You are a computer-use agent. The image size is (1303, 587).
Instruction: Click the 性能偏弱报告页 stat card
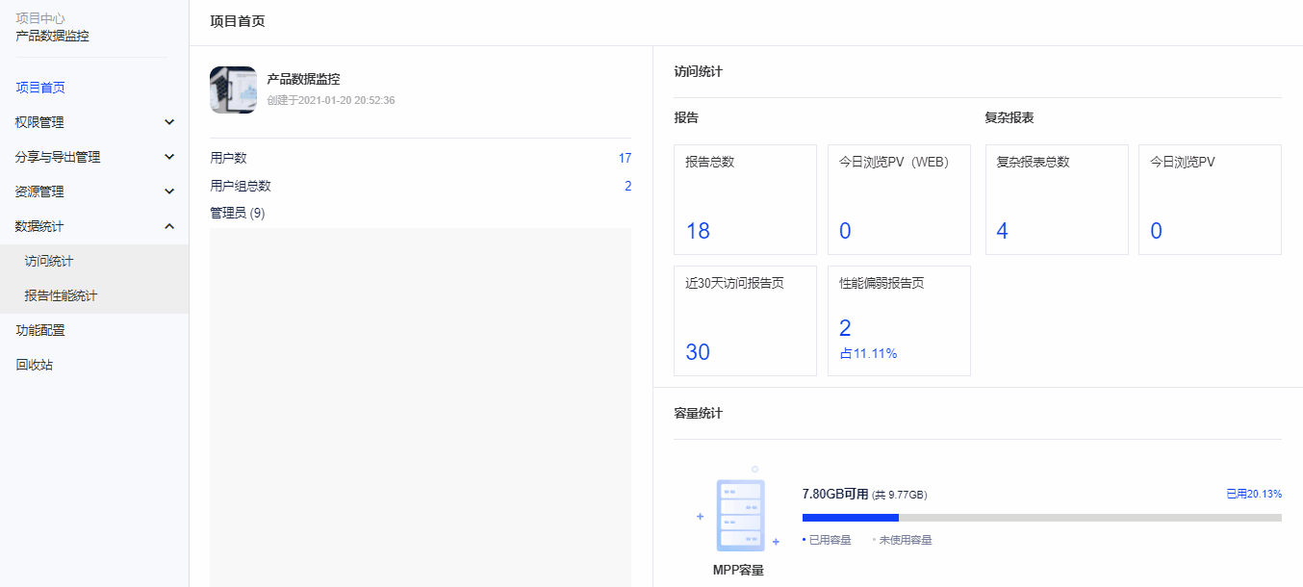tap(898, 320)
